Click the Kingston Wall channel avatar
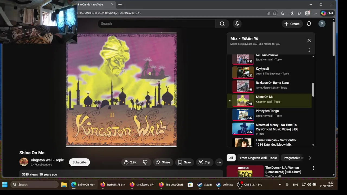347x195 pixels. point(24,162)
